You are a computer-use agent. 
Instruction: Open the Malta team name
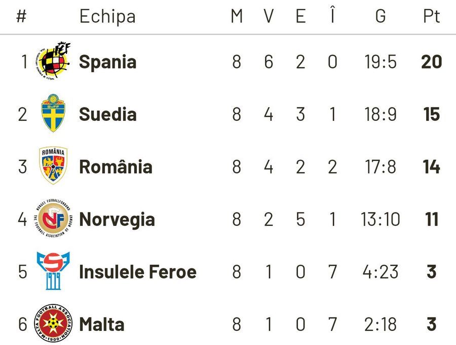(x=101, y=324)
